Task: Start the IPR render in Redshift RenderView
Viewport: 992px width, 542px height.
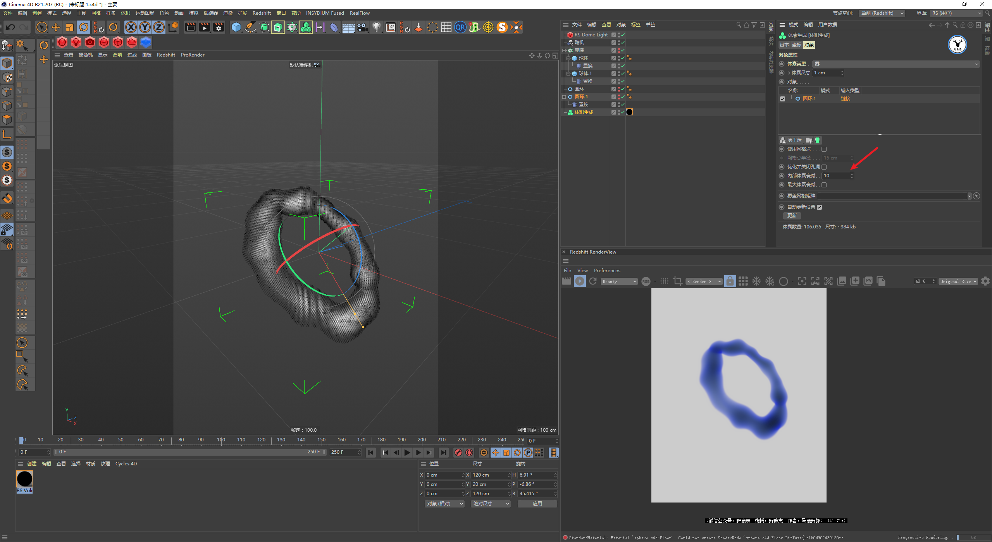Action: (580, 281)
